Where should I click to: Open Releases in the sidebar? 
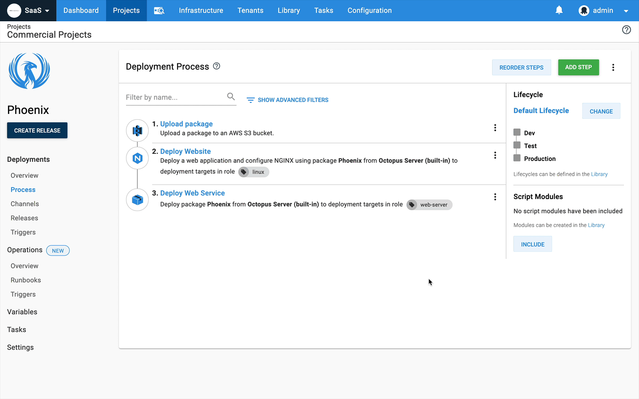click(24, 218)
